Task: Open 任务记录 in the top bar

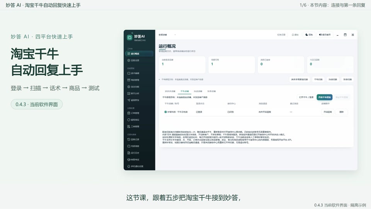Action: point(281,35)
